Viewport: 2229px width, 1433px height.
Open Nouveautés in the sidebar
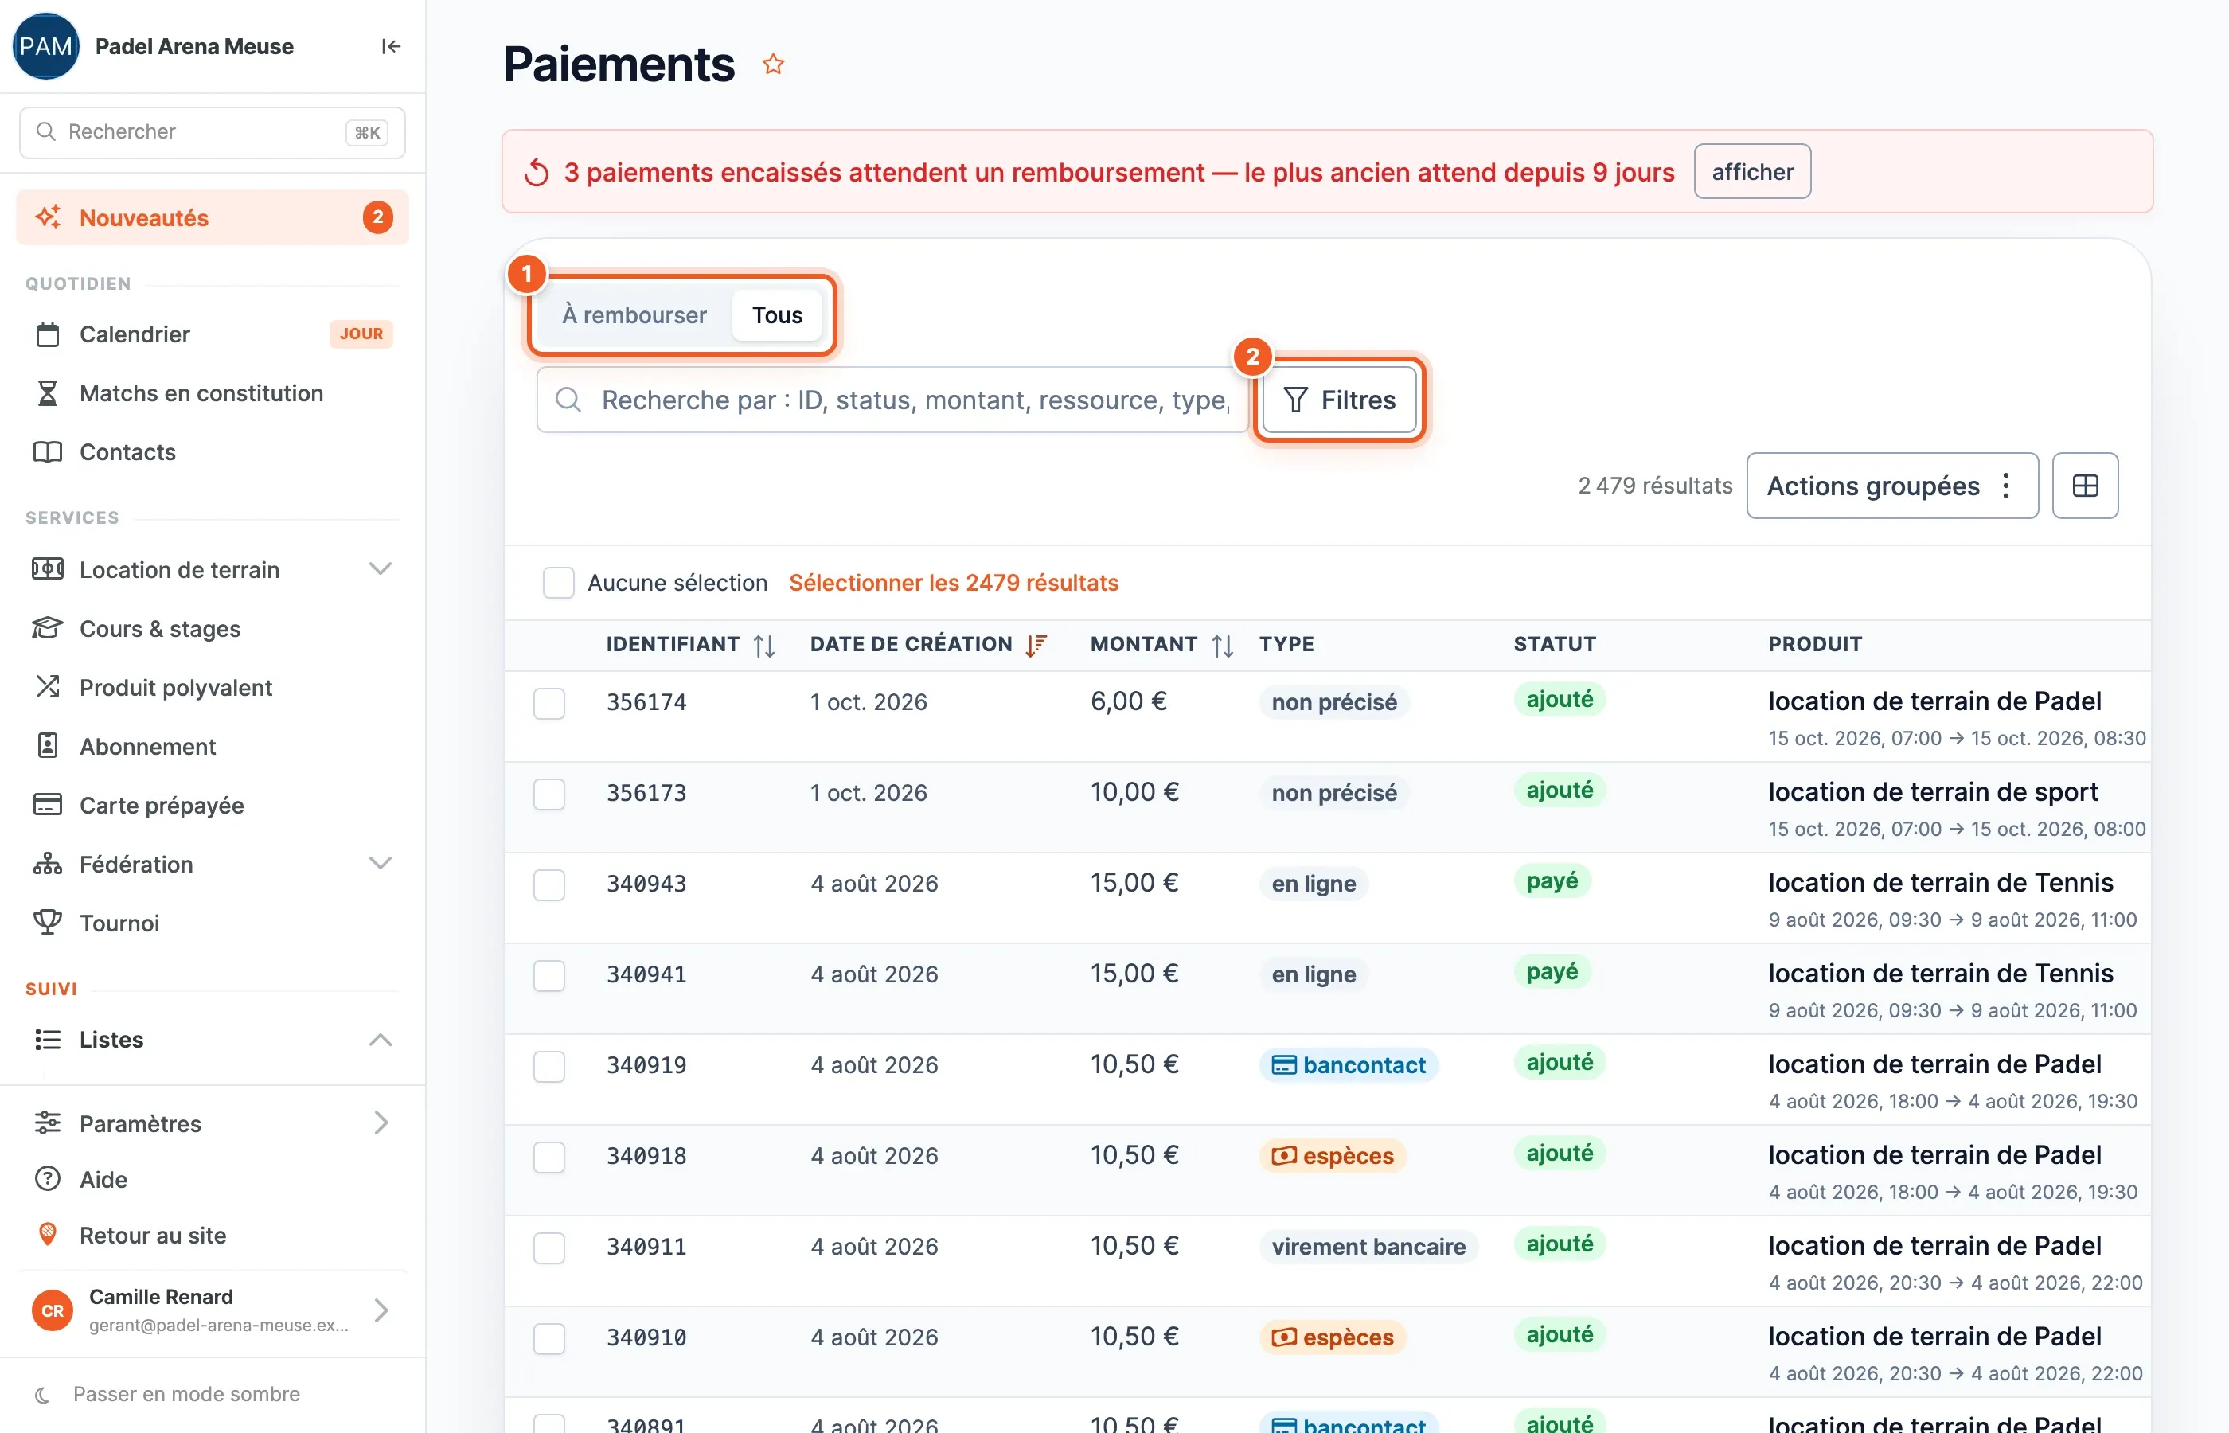[213, 218]
